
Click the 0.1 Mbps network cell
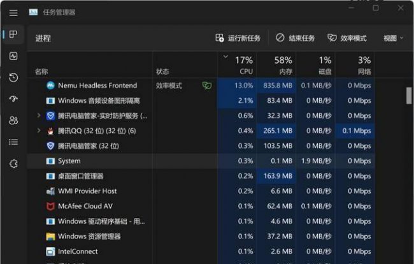(x=355, y=131)
